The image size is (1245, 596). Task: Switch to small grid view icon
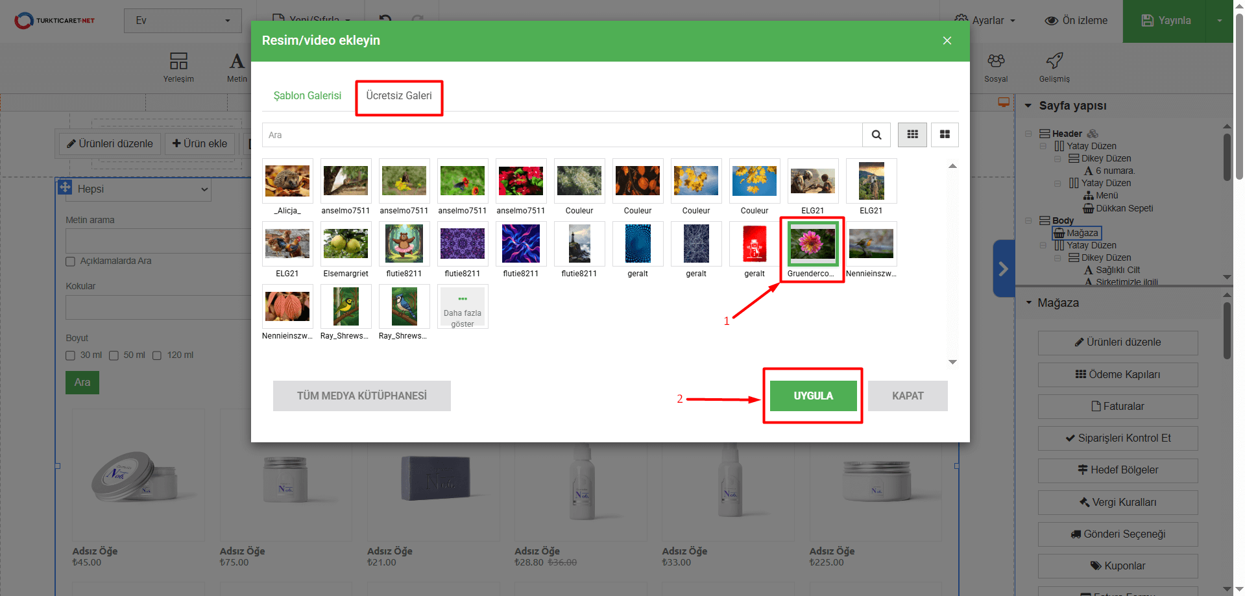[x=912, y=135]
